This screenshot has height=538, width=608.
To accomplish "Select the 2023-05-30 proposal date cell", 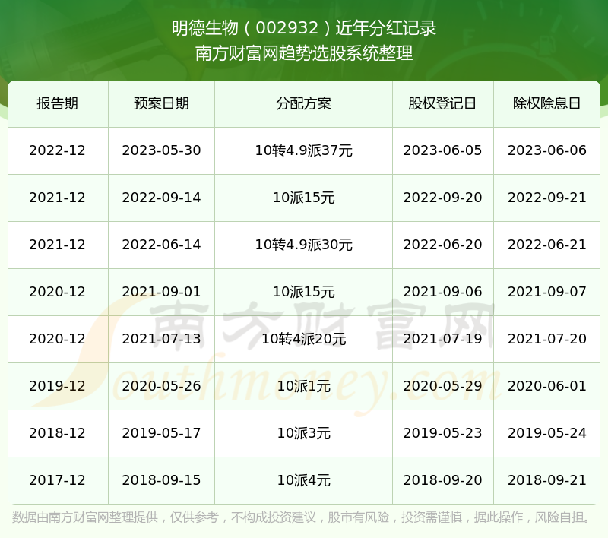I will [161, 150].
